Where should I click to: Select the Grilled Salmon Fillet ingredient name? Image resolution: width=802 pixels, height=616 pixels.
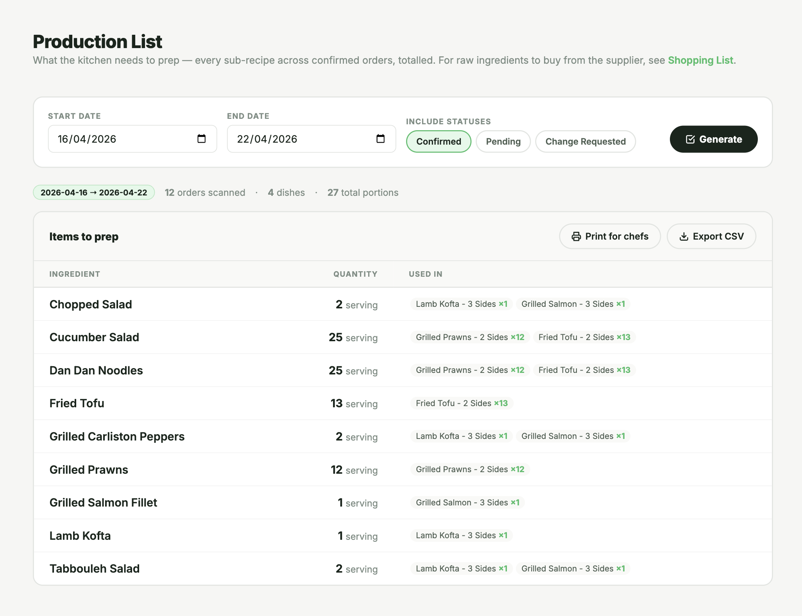pyautogui.click(x=103, y=503)
